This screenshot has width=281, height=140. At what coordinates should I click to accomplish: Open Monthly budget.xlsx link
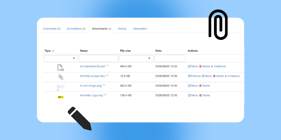coord(92,76)
